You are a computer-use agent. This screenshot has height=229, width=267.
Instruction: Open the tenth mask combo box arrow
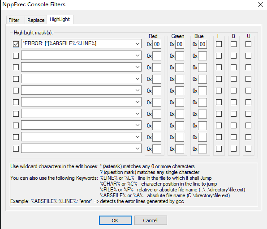(x=138, y=148)
